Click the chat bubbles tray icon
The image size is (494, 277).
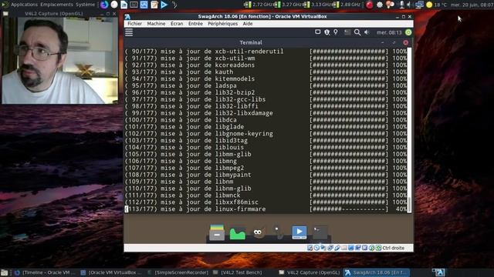(x=390, y=5)
